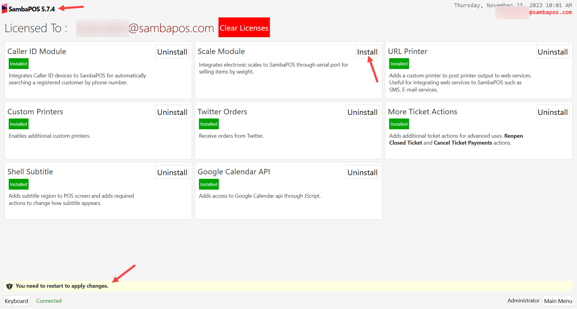This screenshot has height=309, width=577.
Task: Click the Clear Licenses button
Action: click(x=244, y=27)
